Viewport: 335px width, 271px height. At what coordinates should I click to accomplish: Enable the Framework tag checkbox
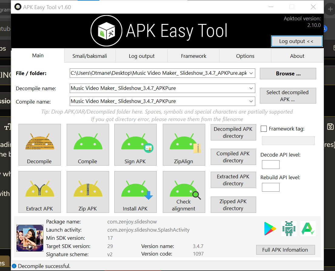pyautogui.click(x=264, y=129)
